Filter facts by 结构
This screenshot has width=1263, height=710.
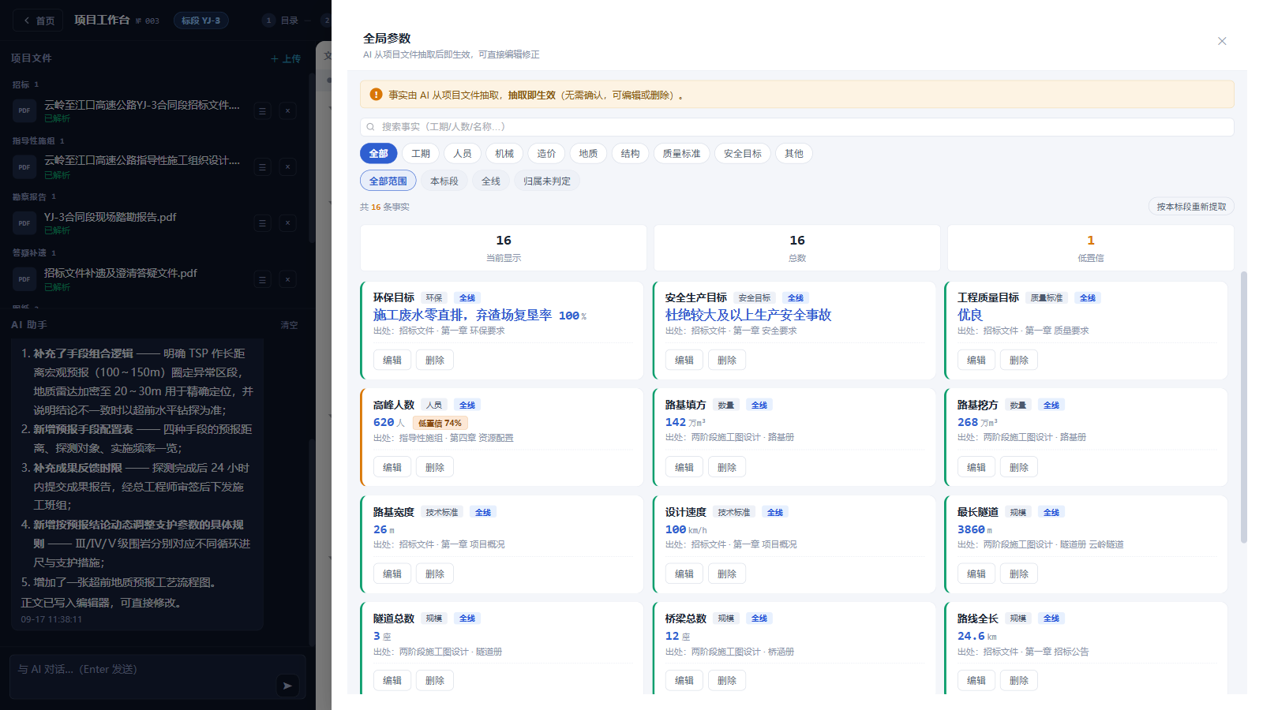click(x=630, y=154)
